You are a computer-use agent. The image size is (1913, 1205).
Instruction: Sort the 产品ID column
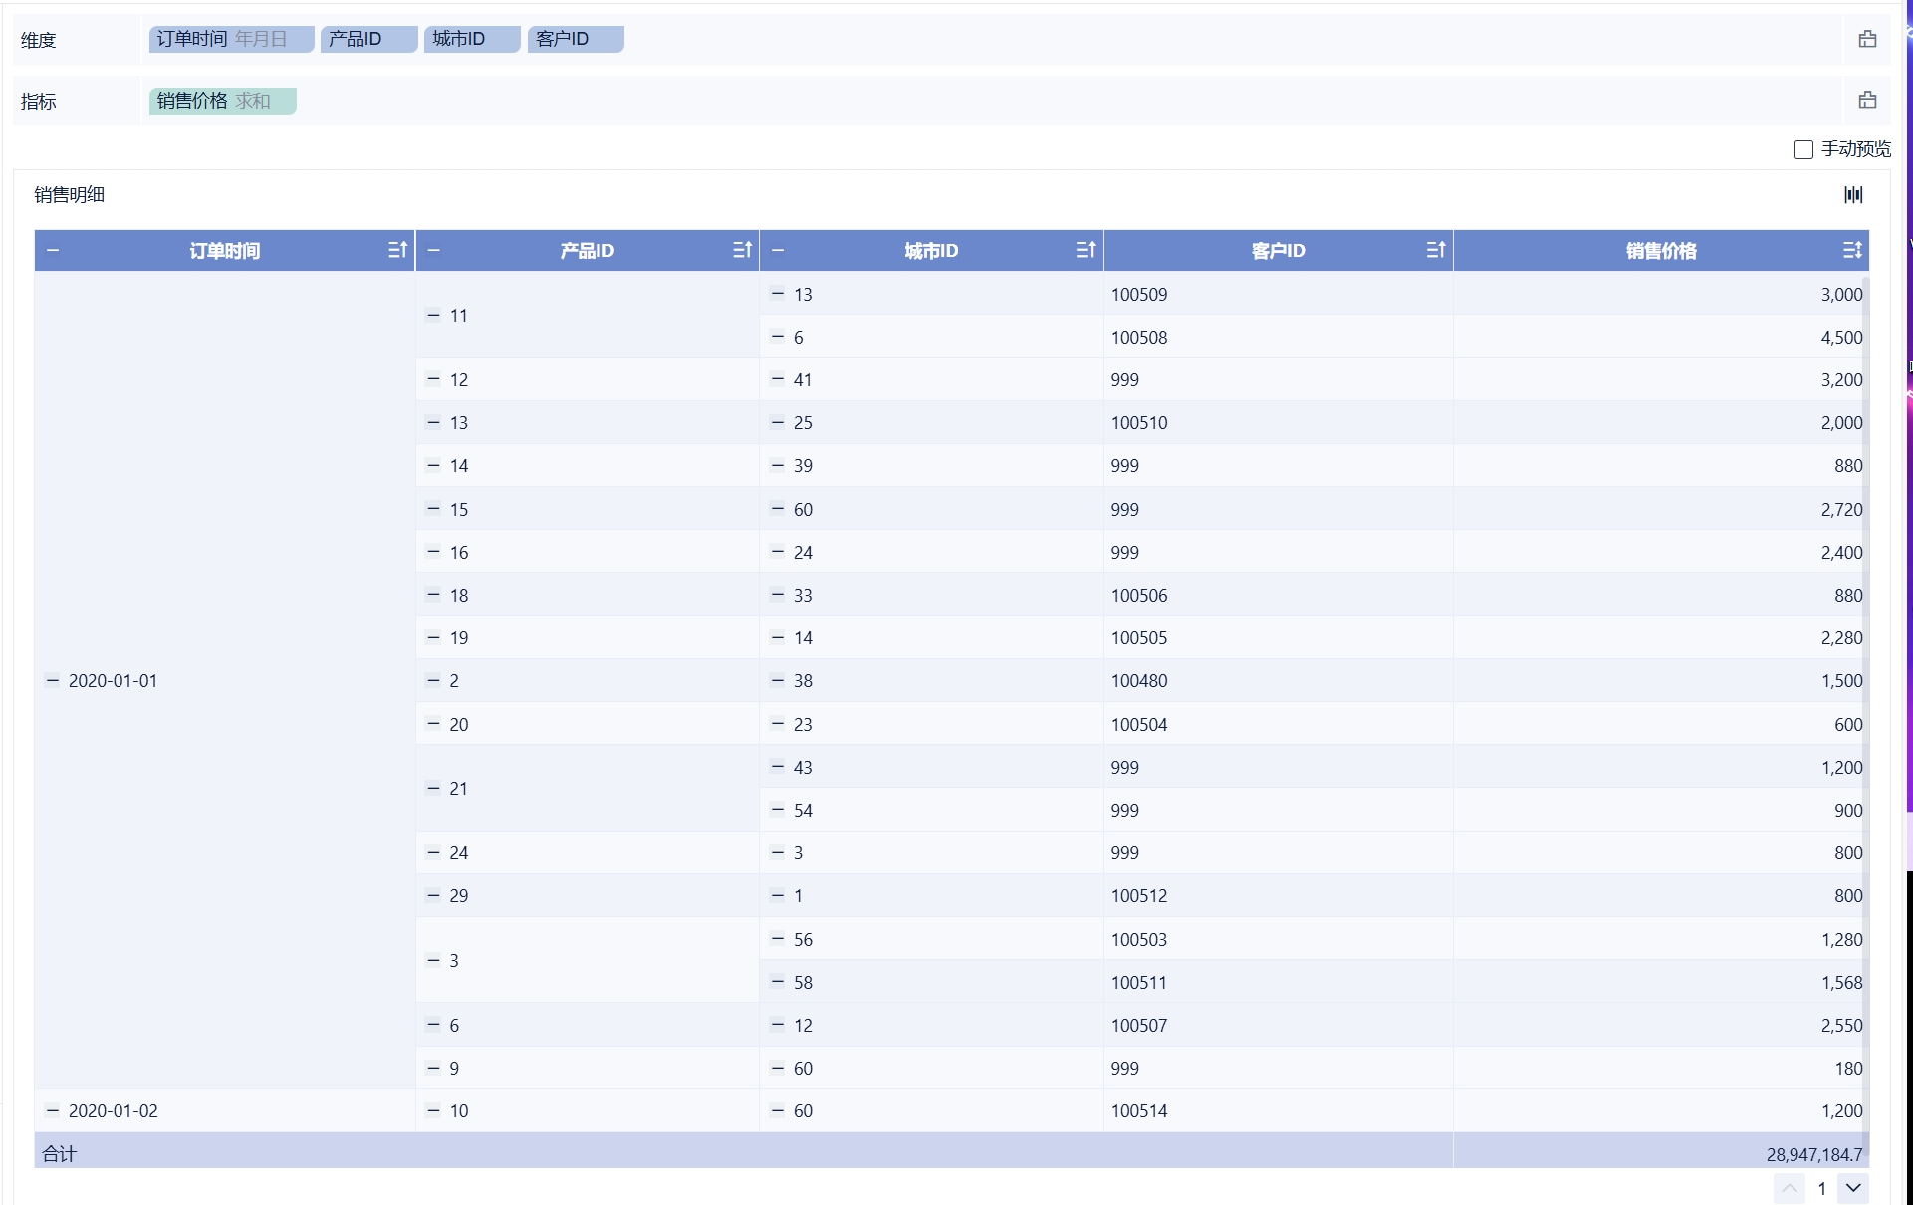pyautogui.click(x=742, y=250)
